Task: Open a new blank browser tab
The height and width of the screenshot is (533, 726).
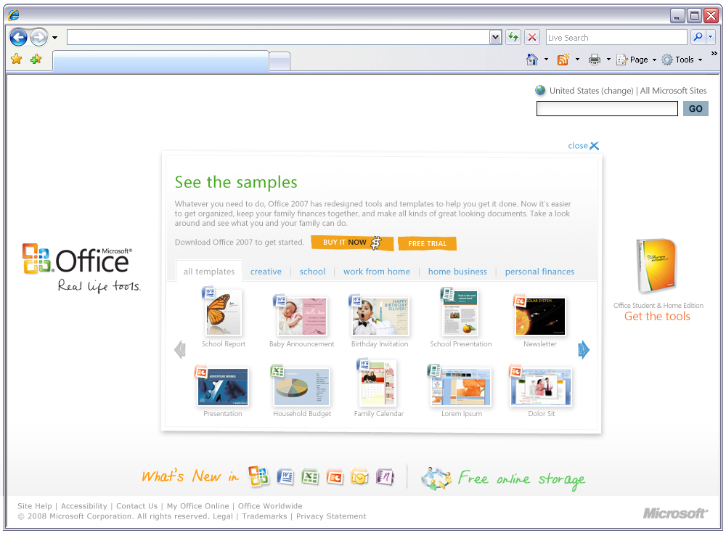Action: coord(280,62)
